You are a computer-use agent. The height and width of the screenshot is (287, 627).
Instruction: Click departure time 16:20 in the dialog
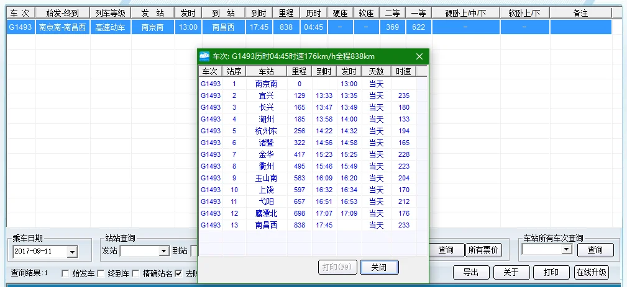click(349, 178)
